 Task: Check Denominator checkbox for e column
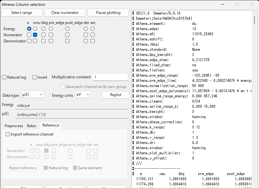pyautogui.click(x=29, y=41)
